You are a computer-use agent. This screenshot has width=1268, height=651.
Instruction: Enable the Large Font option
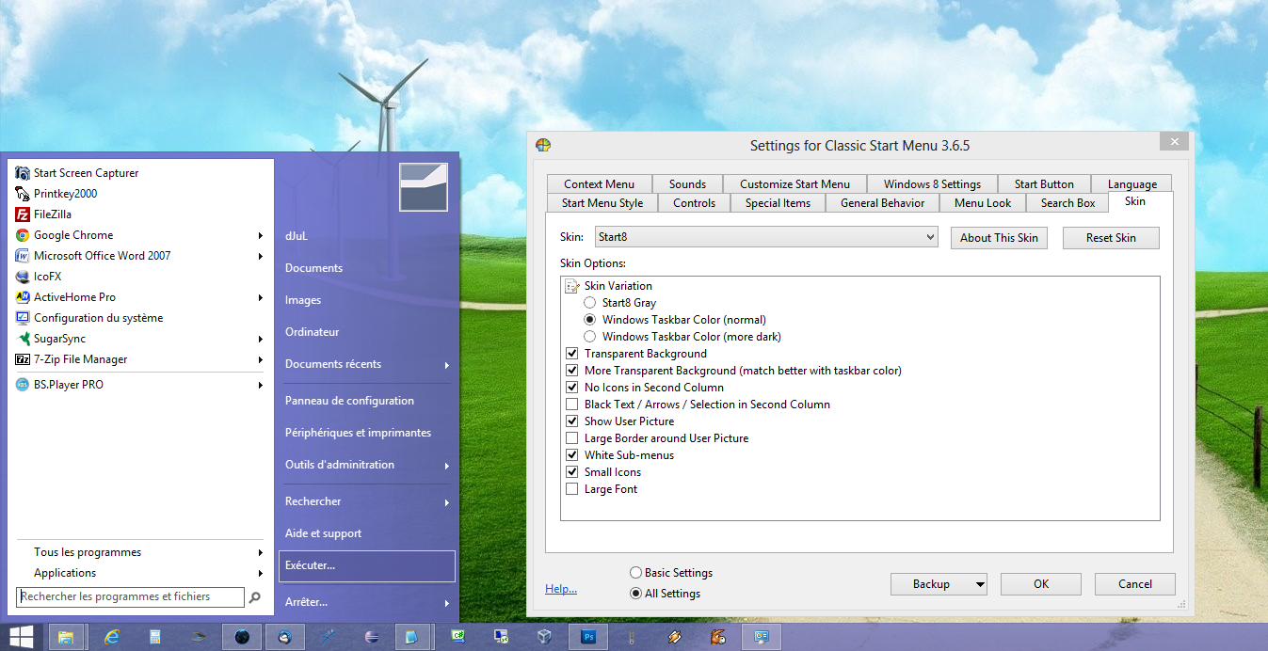[x=571, y=488]
